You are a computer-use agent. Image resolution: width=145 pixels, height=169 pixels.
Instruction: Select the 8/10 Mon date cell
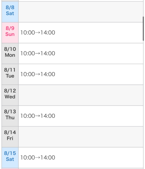click(10, 54)
